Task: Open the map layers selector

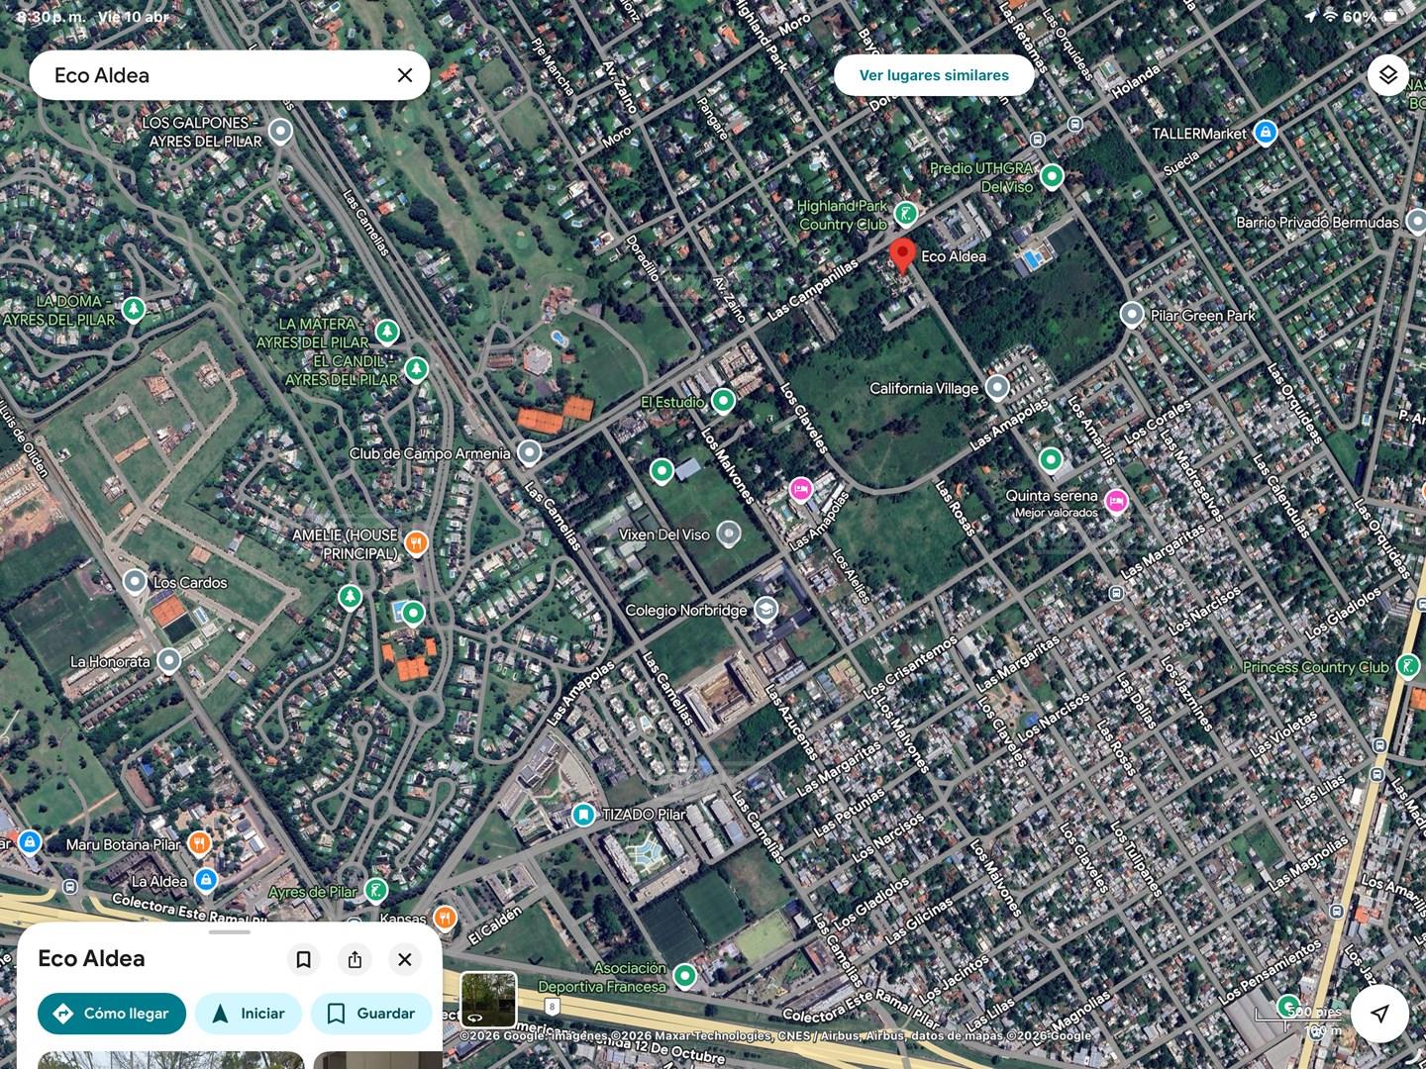Action: 1387,75
